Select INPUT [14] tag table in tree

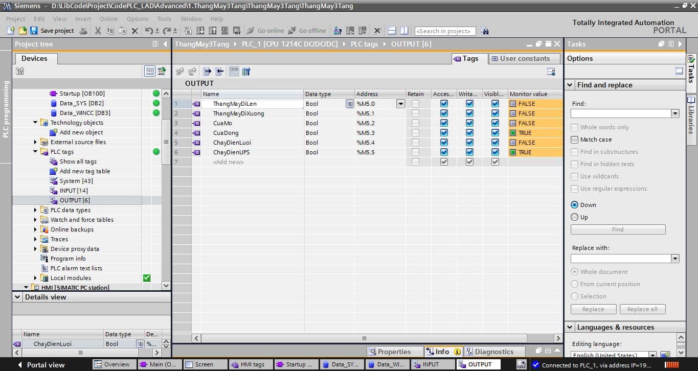click(x=74, y=191)
